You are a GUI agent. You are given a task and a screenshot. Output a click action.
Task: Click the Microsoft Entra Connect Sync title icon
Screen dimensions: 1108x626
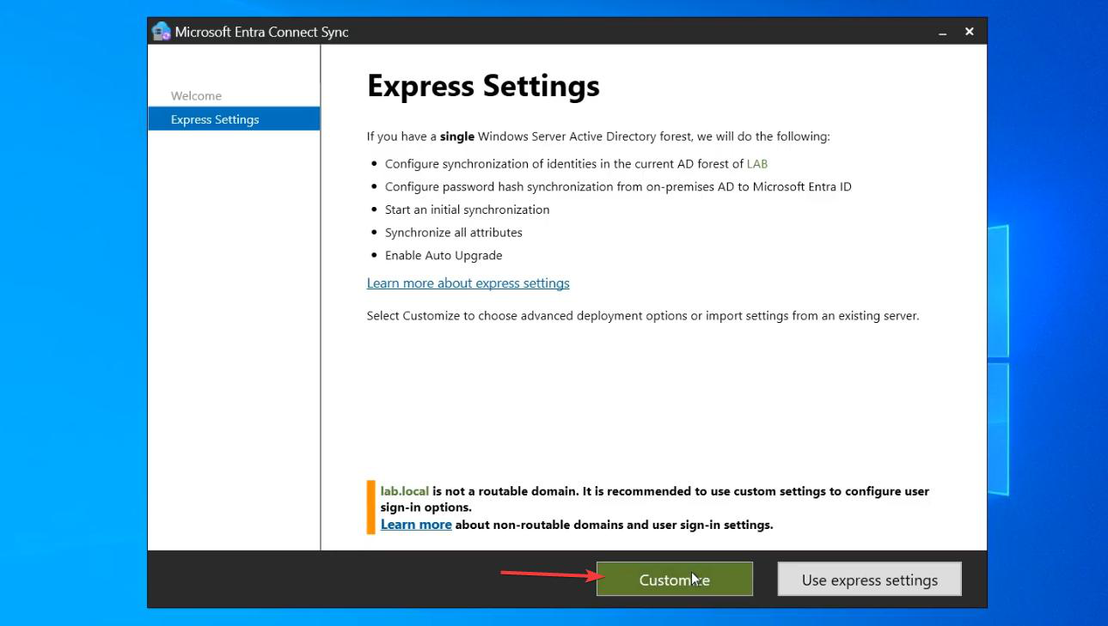pyautogui.click(x=161, y=32)
